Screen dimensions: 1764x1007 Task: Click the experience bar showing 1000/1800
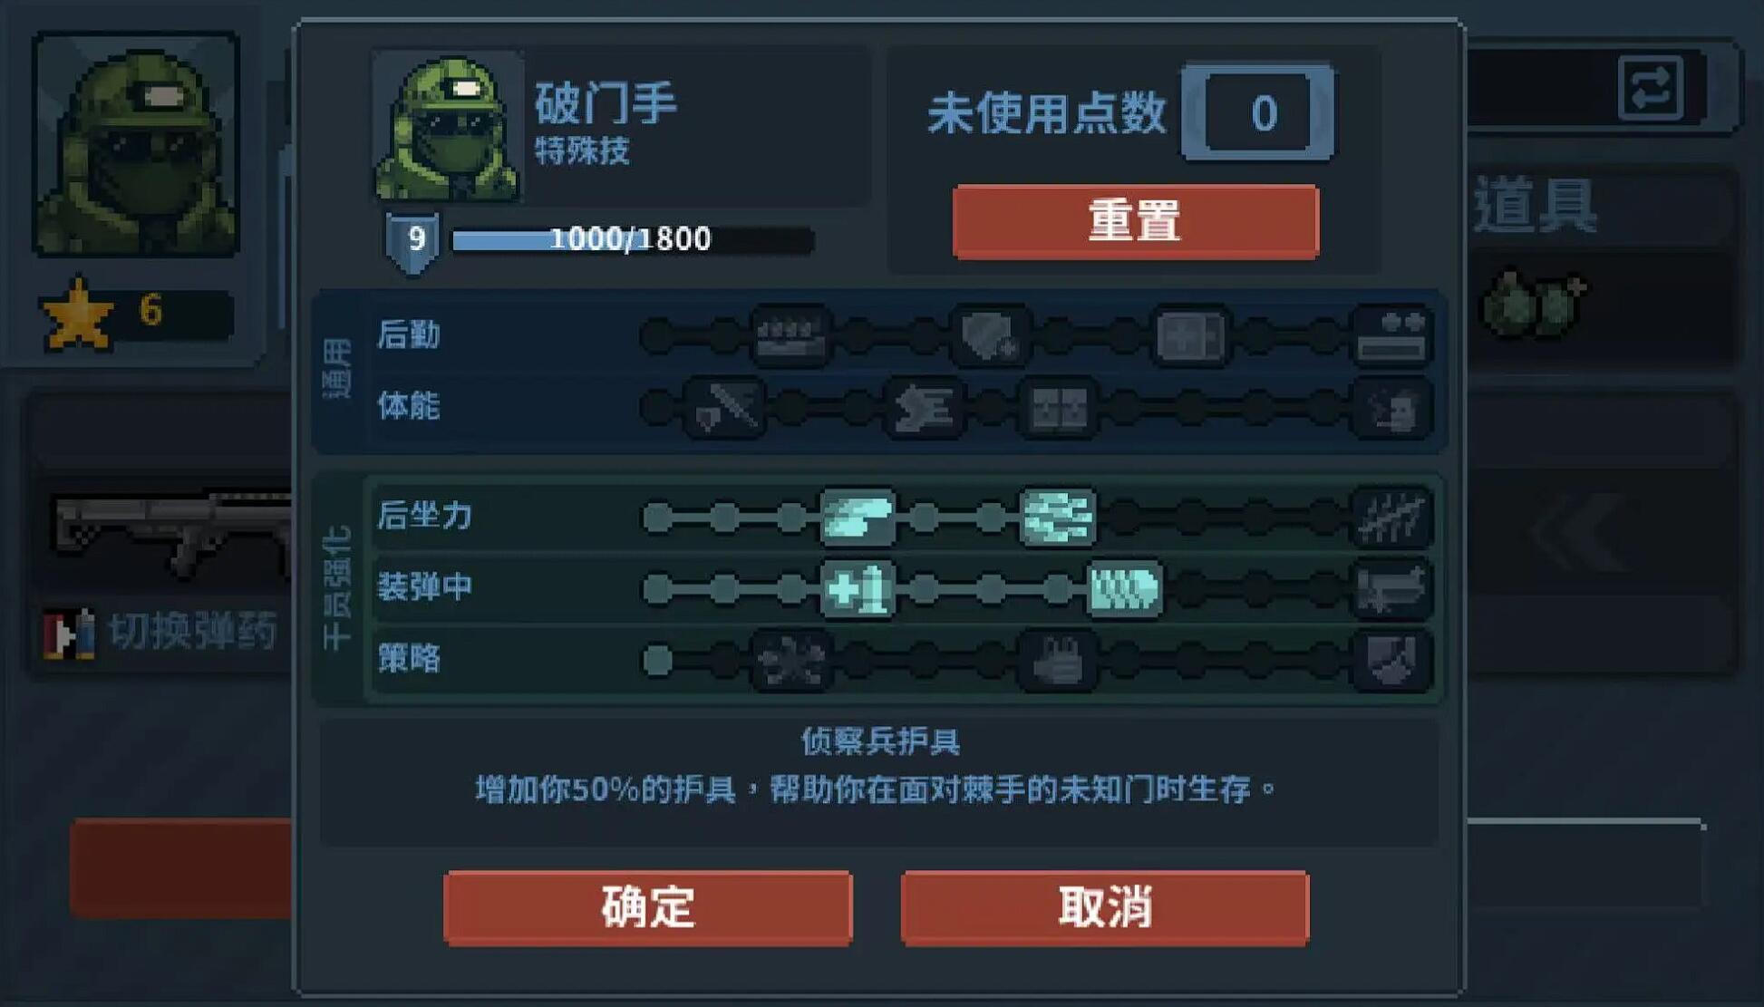click(633, 240)
